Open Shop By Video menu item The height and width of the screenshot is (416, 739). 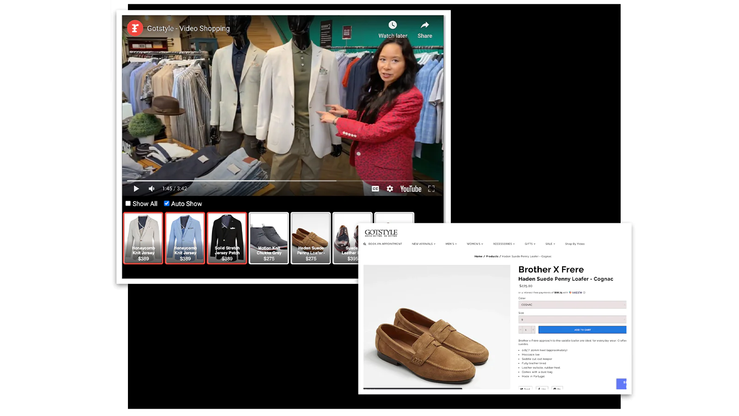point(575,244)
